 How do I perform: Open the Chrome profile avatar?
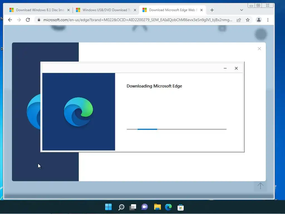pyautogui.click(x=259, y=20)
